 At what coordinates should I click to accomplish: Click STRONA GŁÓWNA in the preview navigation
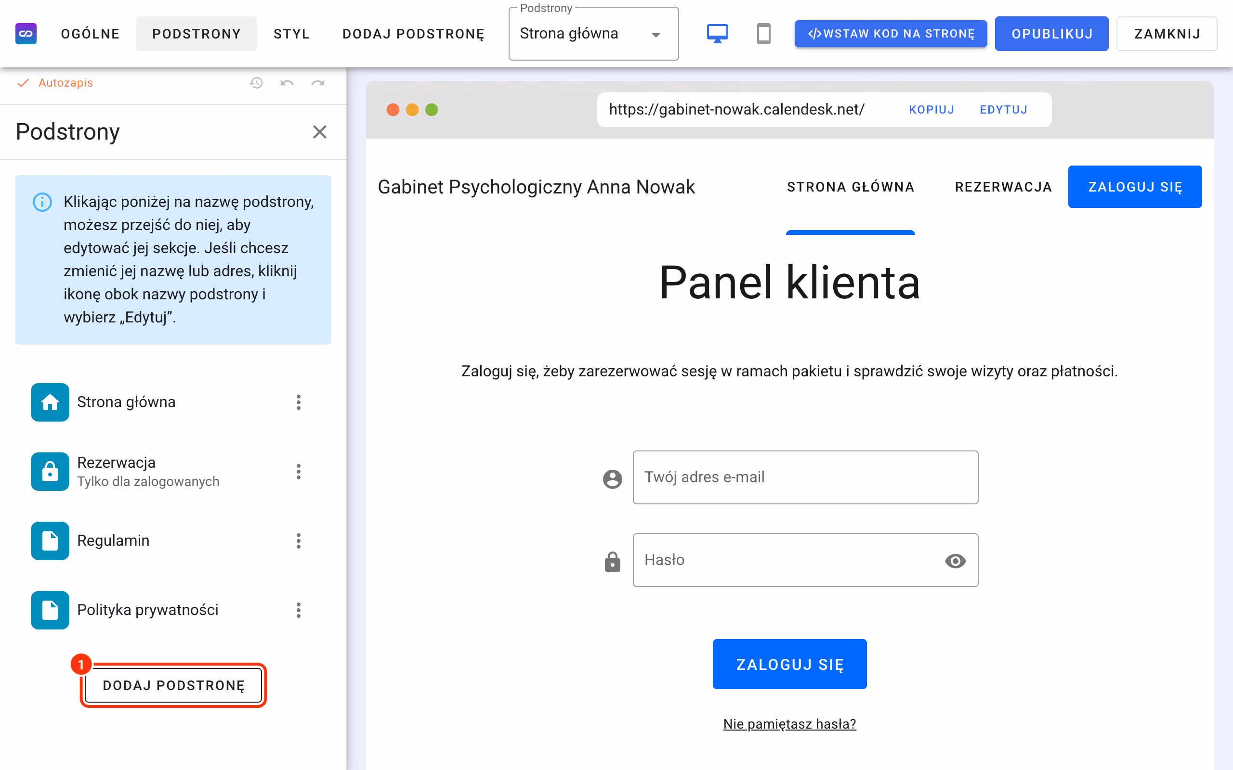point(851,187)
